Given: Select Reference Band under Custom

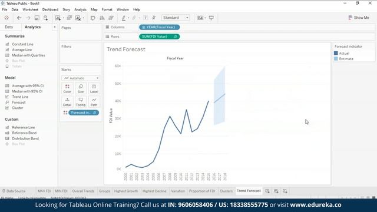Looking at the screenshot, I should pos(24,133).
